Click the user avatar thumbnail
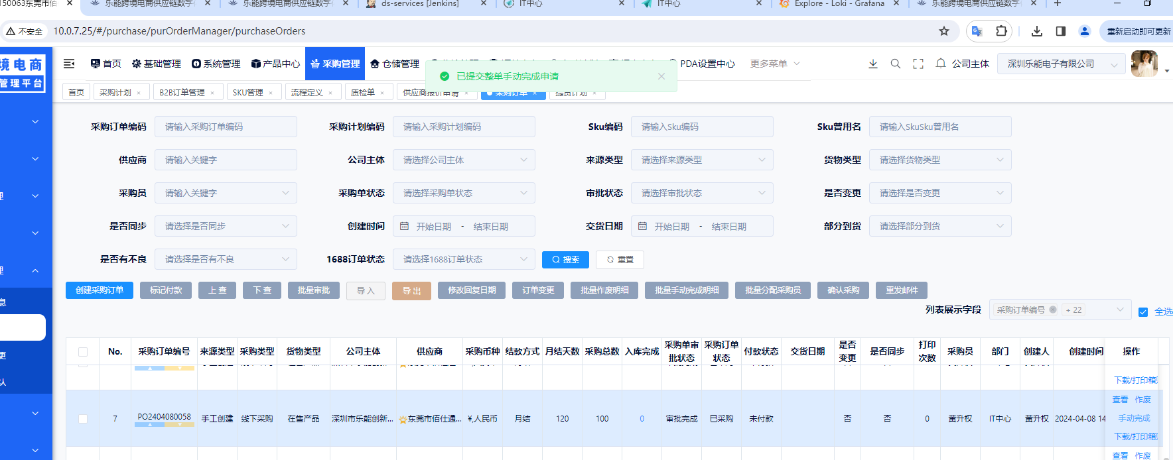 coord(1144,64)
